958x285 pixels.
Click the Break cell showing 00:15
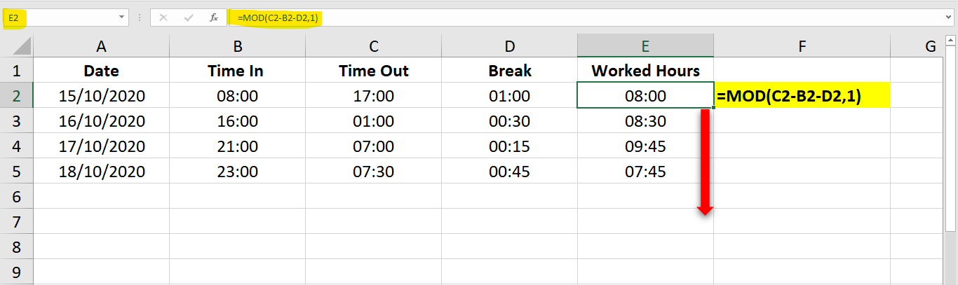tap(510, 146)
